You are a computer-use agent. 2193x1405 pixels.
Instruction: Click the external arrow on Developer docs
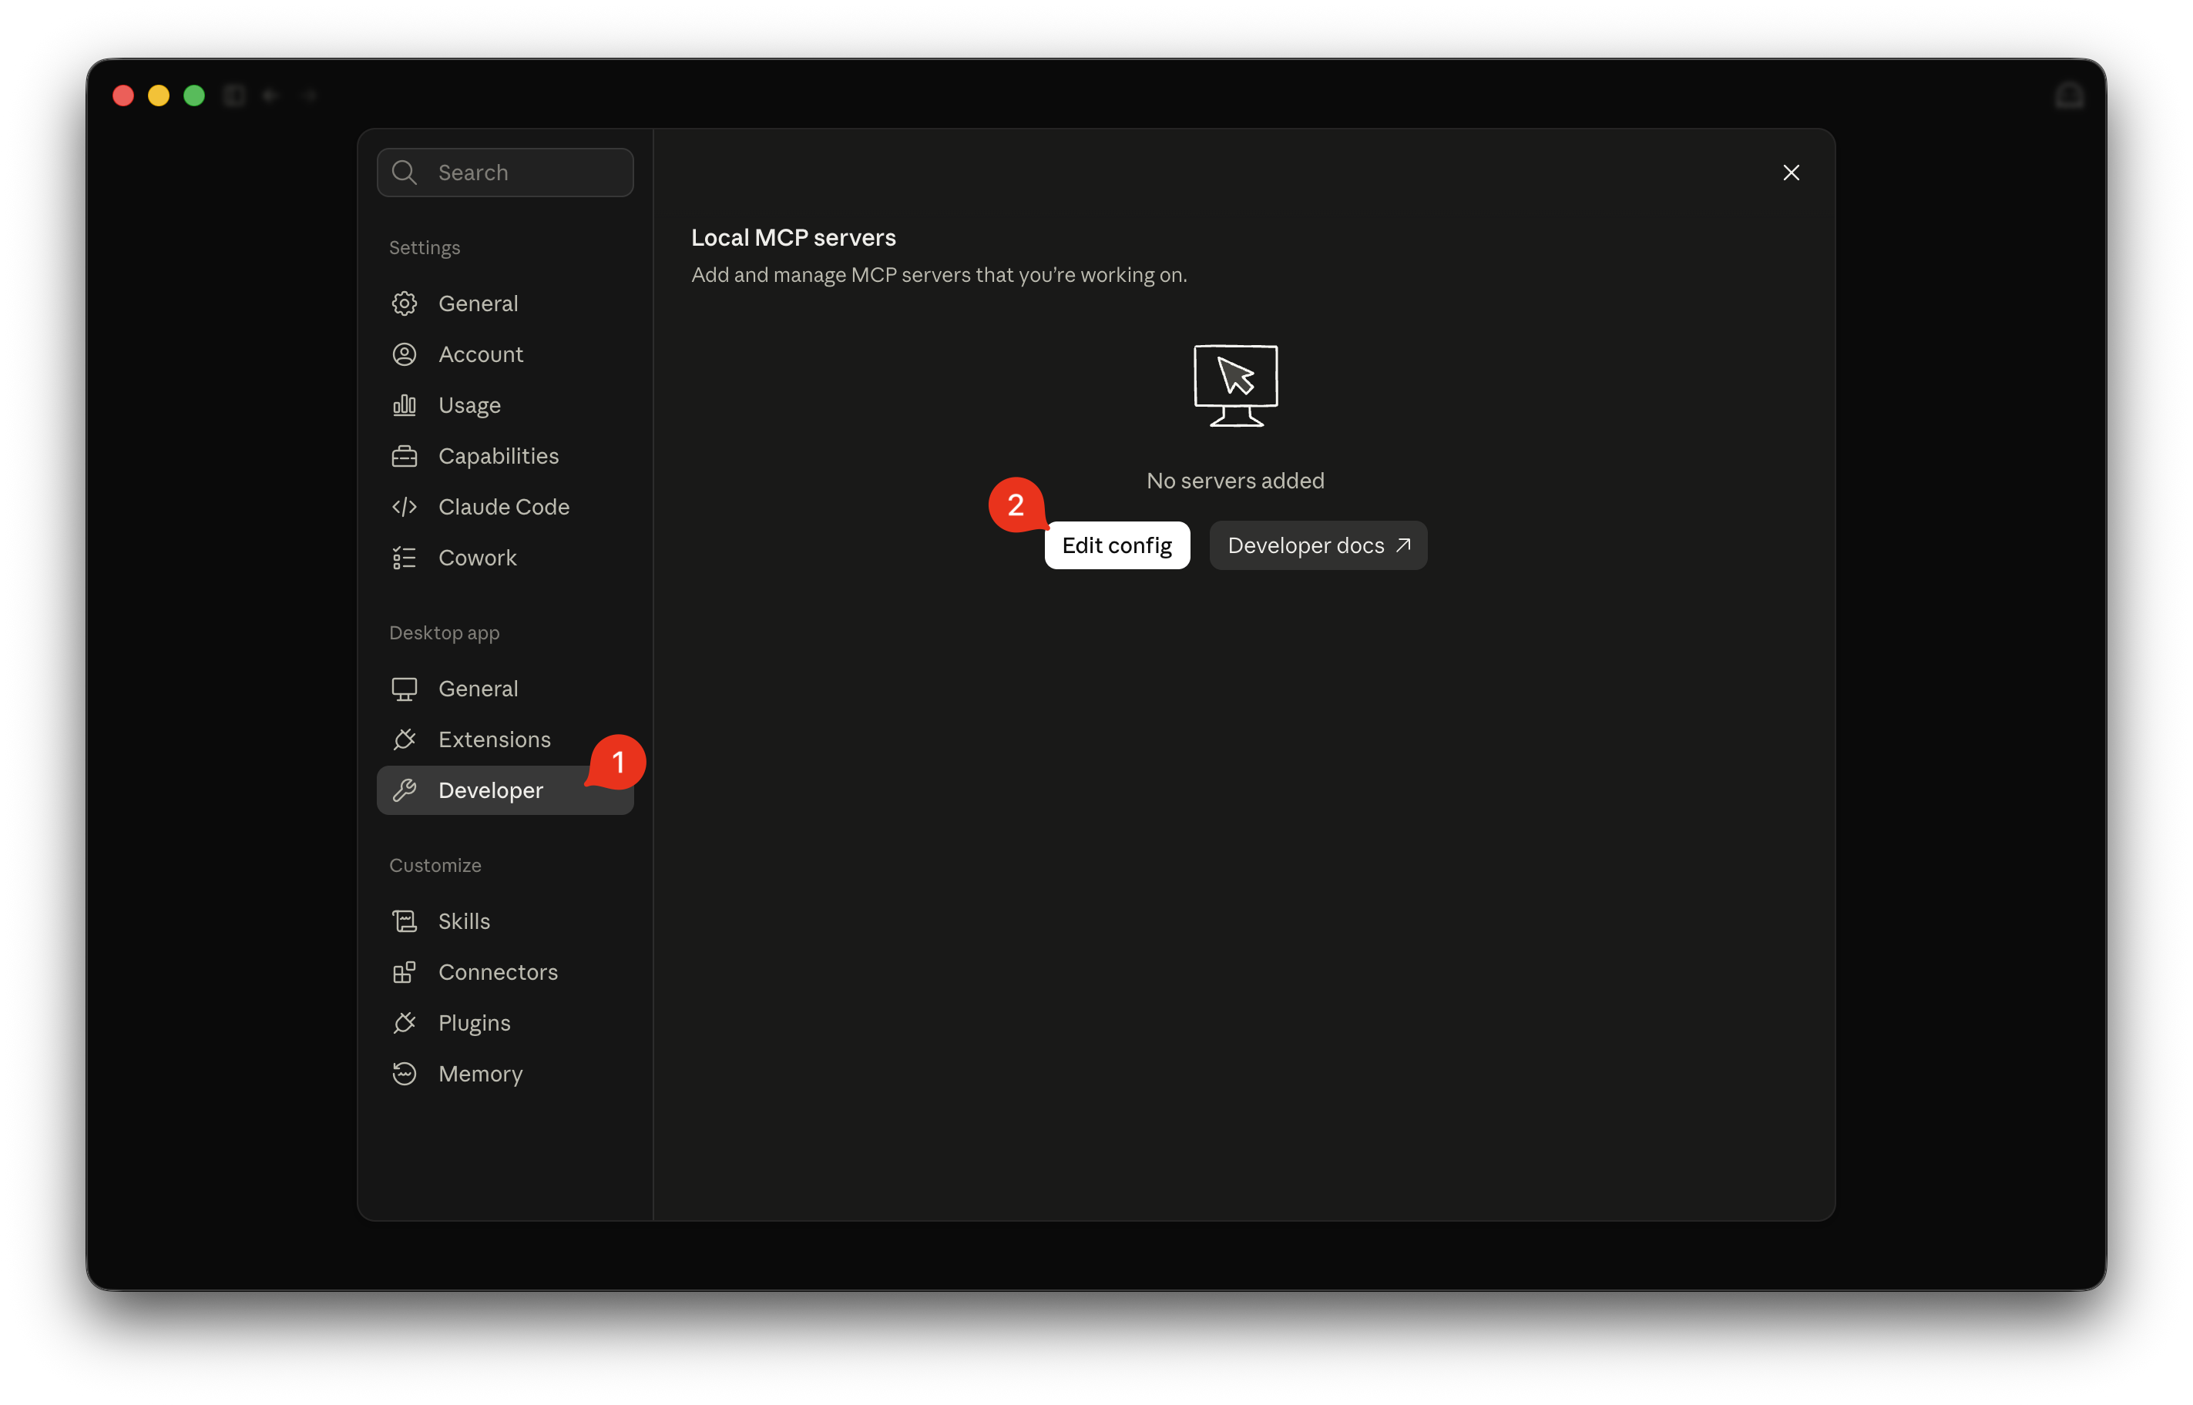(x=1404, y=545)
